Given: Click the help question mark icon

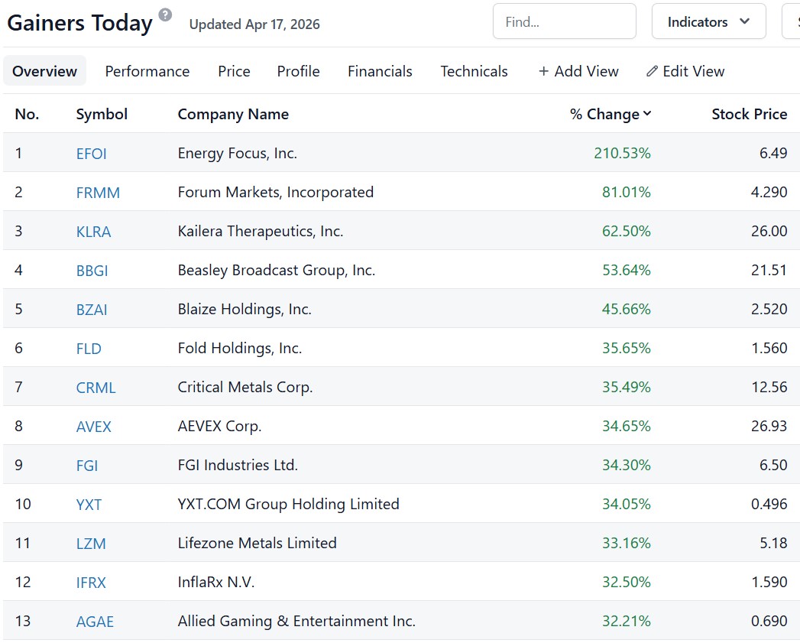Looking at the screenshot, I should (x=165, y=15).
